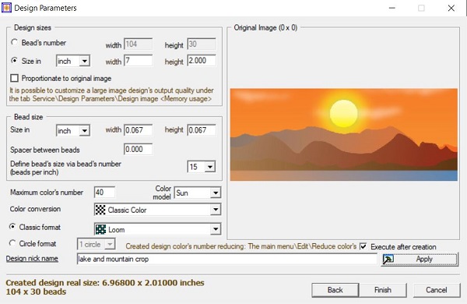
Task: Select the Size in radio button
Action: tap(14, 61)
